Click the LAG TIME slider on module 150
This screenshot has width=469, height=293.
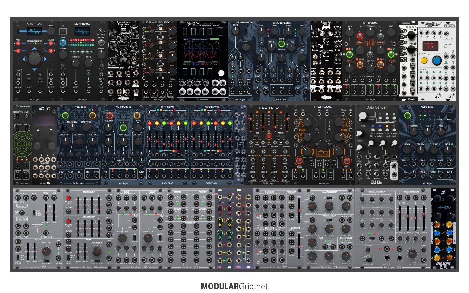(54, 213)
